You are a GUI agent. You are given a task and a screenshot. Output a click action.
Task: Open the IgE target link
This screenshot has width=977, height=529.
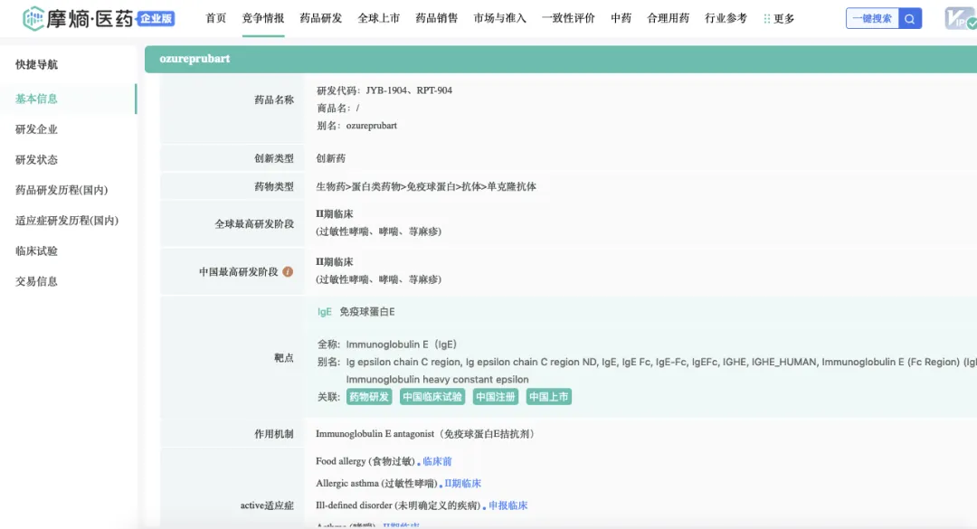[325, 312]
